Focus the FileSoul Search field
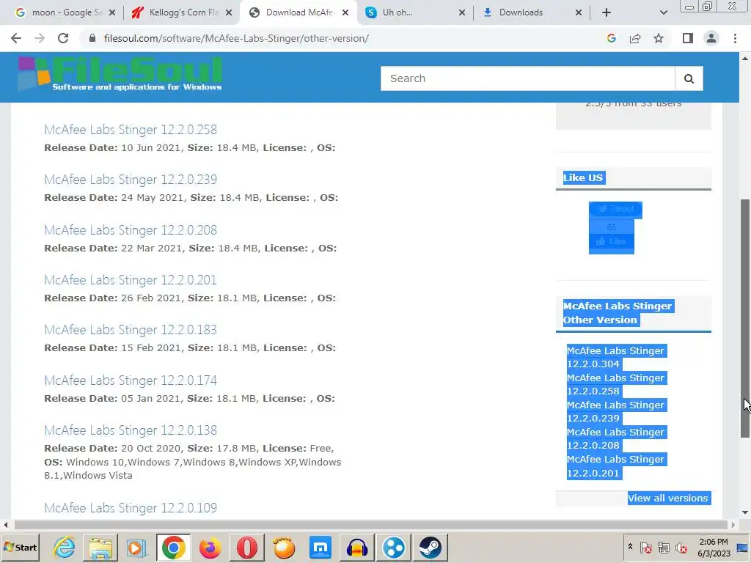This screenshot has width=751, height=563. point(528,78)
